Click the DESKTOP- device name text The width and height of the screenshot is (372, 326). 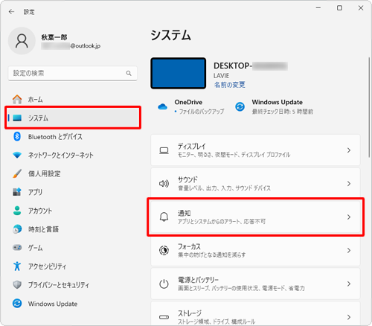pyautogui.click(x=232, y=65)
